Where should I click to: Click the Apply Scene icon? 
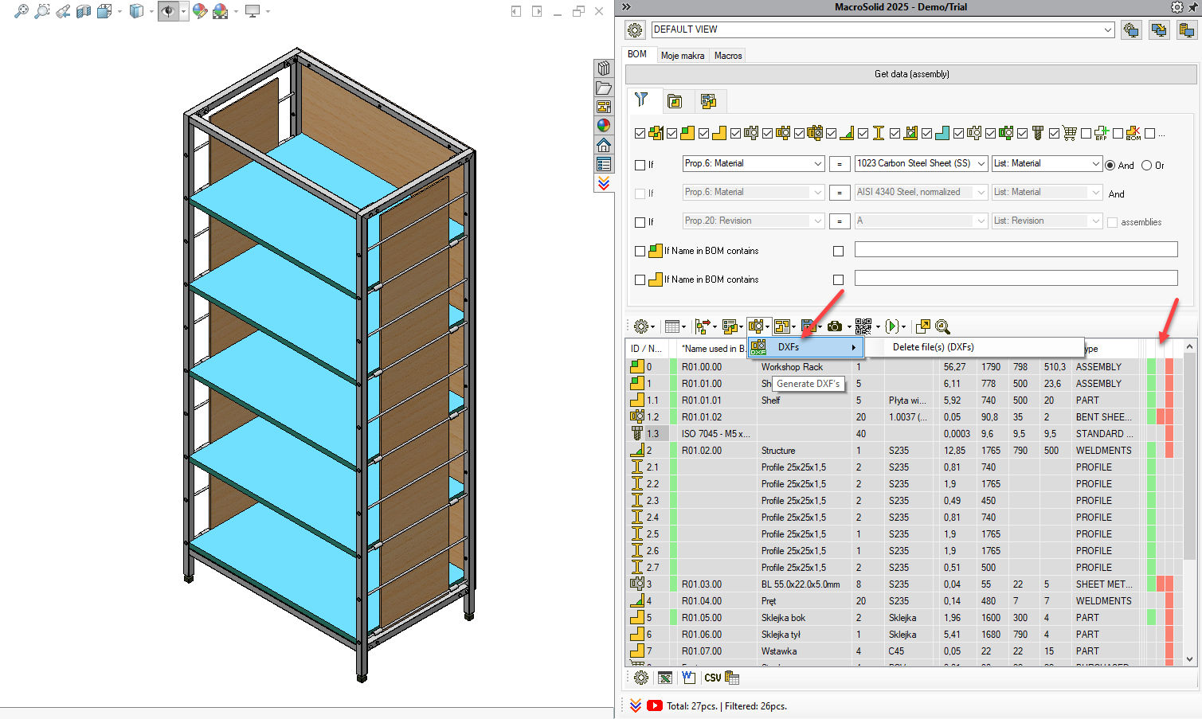coord(221,11)
